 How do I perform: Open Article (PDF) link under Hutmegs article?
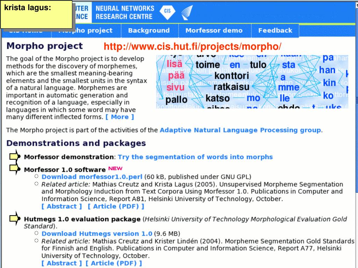(x=114, y=263)
